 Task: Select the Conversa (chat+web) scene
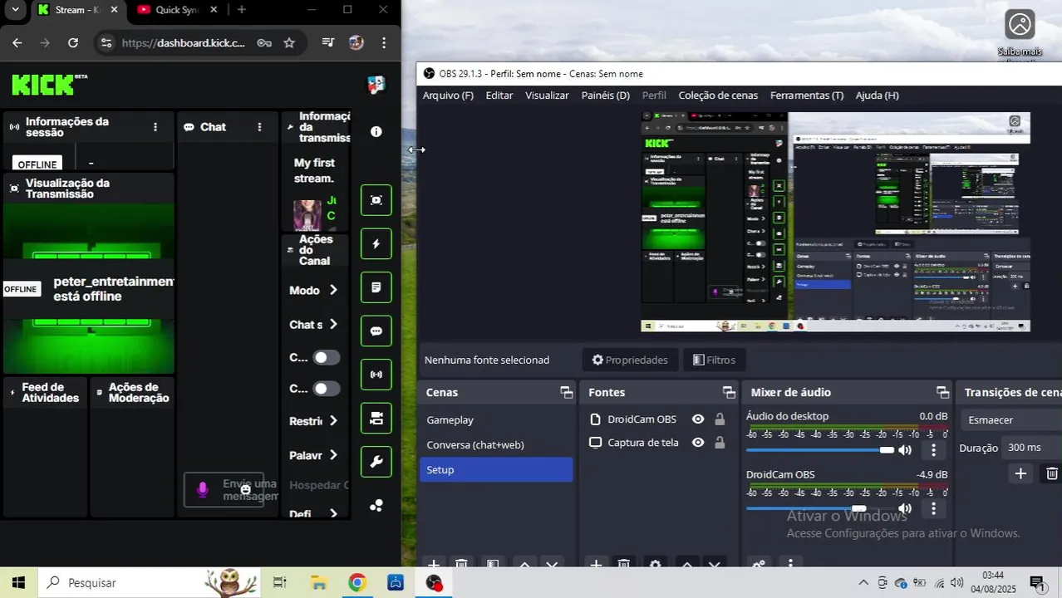point(496,445)
